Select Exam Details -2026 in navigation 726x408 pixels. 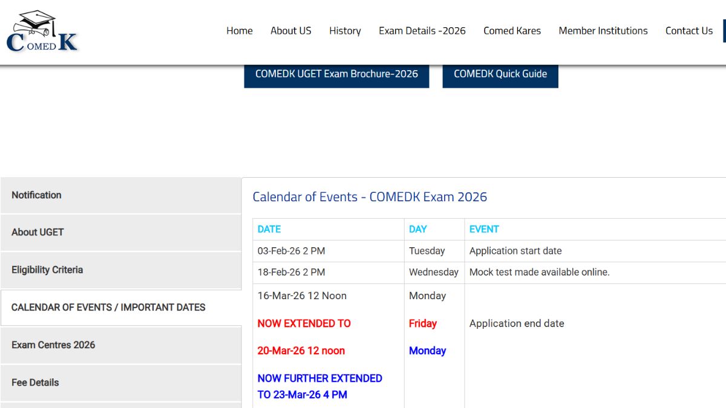pos(422,31)
